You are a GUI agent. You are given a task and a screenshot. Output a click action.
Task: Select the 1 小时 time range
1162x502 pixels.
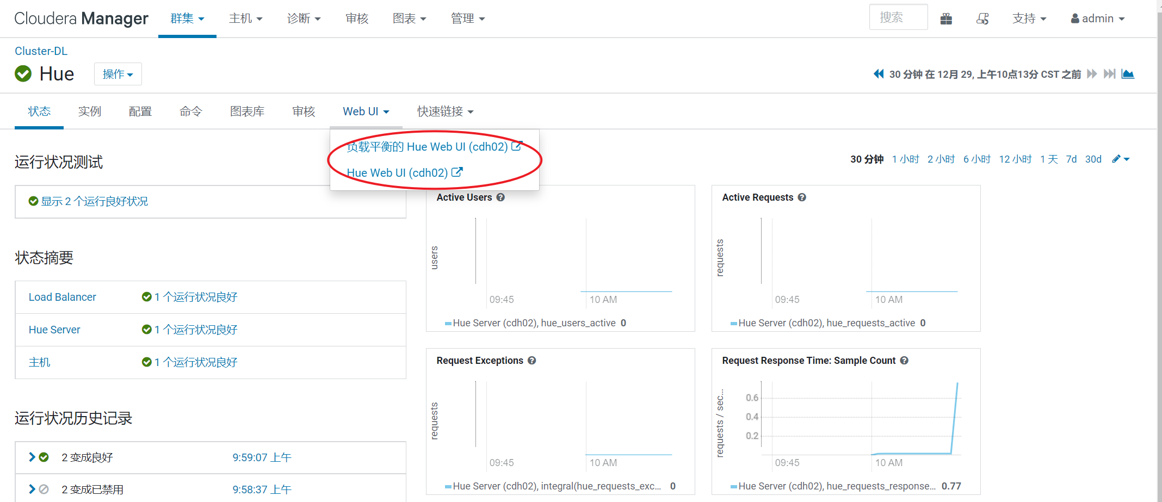pyautogui.click(x=905, y=159)
